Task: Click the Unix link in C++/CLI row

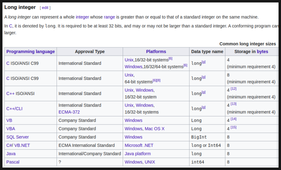Action: 129,105
